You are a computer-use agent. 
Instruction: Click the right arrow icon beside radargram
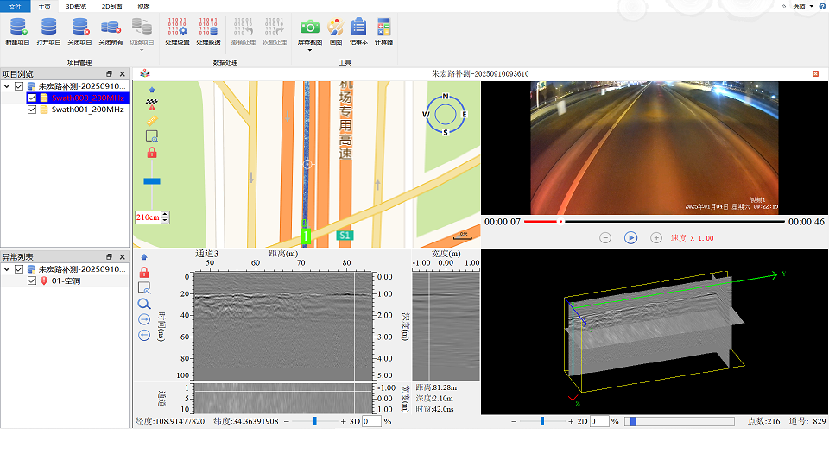pos(144,319)
